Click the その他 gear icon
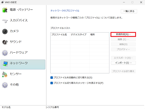The image size is (145, 109). pos(5,85)
